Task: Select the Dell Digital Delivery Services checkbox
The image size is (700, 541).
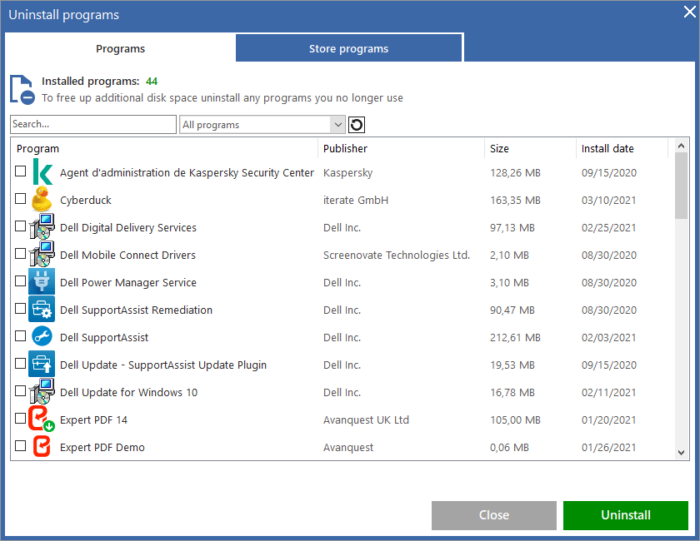Action: tap(21, 226)
